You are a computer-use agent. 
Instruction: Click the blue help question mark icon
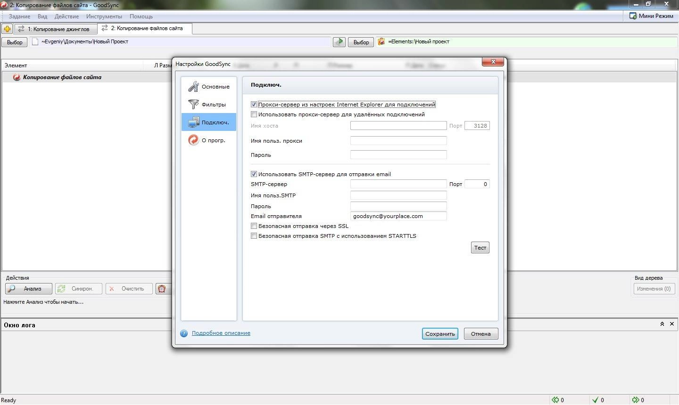[184, 333]
